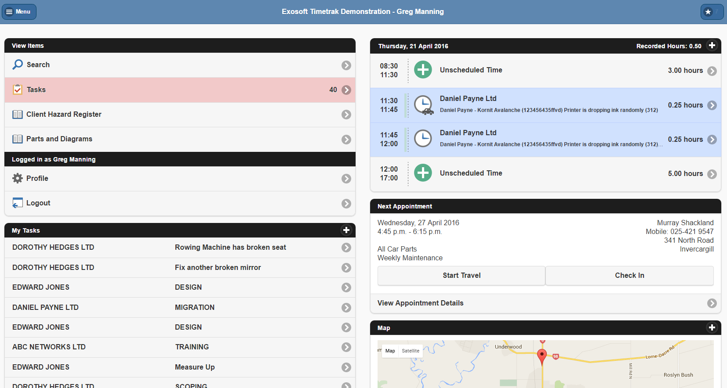Click the Tasks clipboard checkmark icon

(18, 90)
